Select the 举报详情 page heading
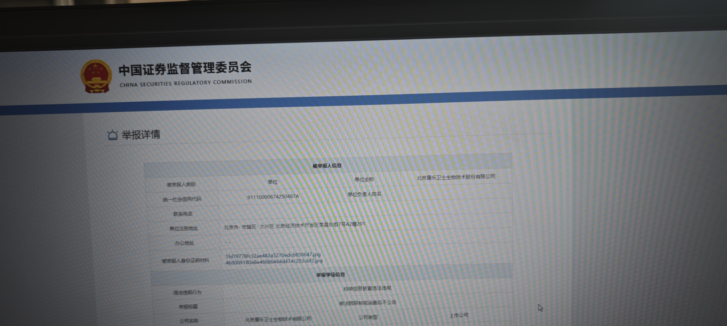 point(141,135)
